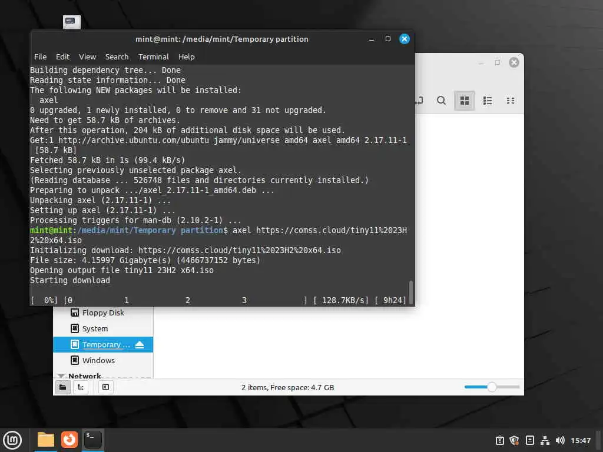The height and width of the screenshot is (452, 603).
Task: Click the search icon in file manager
Action: (442, 101)
